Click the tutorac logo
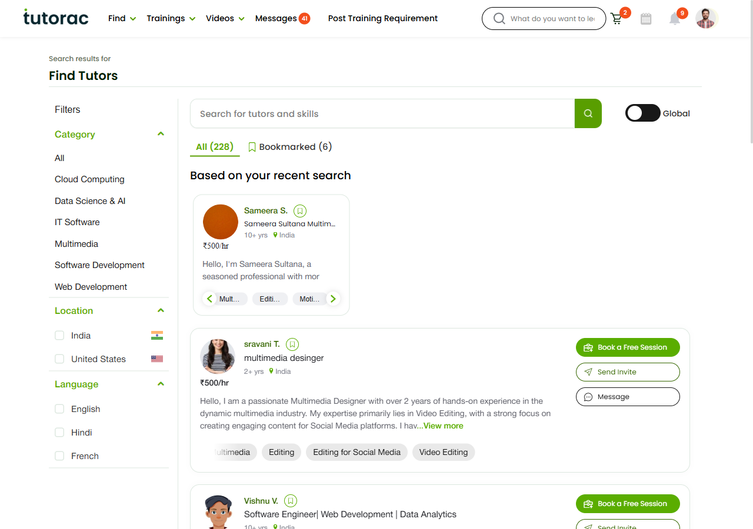Viewport: 753px width, 529px height. coord(56,18)
